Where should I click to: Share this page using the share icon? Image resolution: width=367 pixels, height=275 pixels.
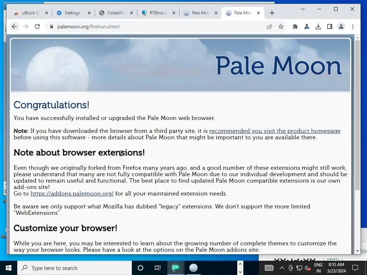click(x=270, y=26)
